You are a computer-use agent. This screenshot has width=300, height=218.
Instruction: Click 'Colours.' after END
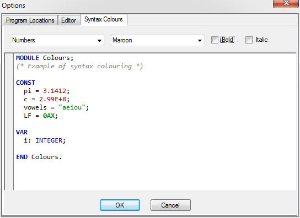coord(46,157)
